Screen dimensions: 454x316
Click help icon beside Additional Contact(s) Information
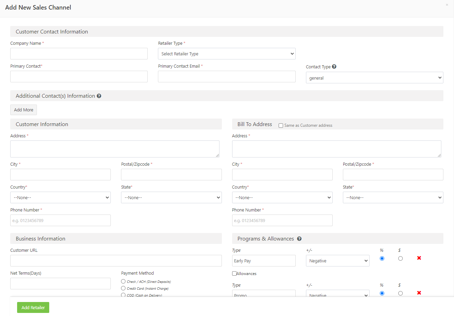pos(99,96)
